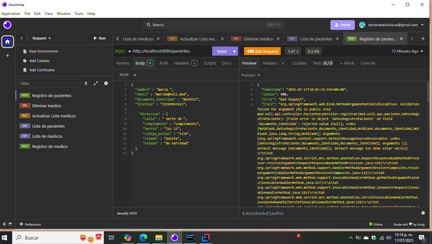Open the account email dropdown
The width and height of the screenshot is (432, 244).
392,25
